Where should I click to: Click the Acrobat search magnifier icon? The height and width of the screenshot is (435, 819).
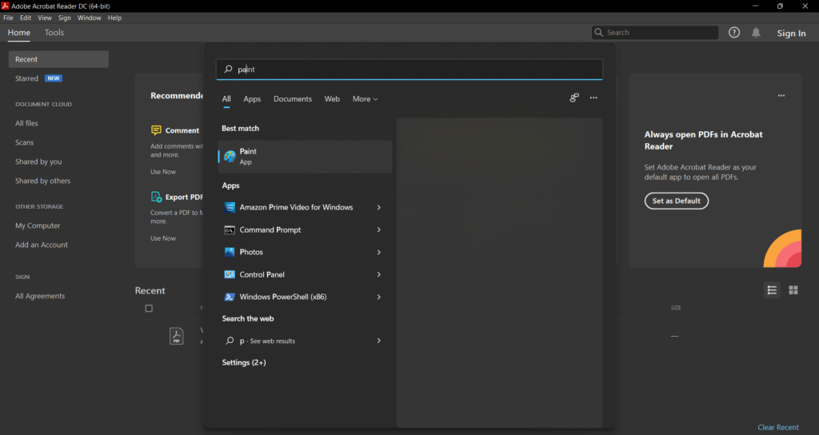pos(598,32)
